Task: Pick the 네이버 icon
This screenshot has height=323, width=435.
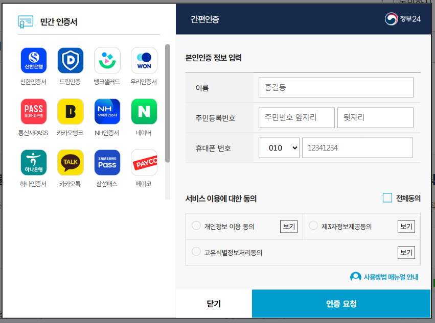Action: 144,111
